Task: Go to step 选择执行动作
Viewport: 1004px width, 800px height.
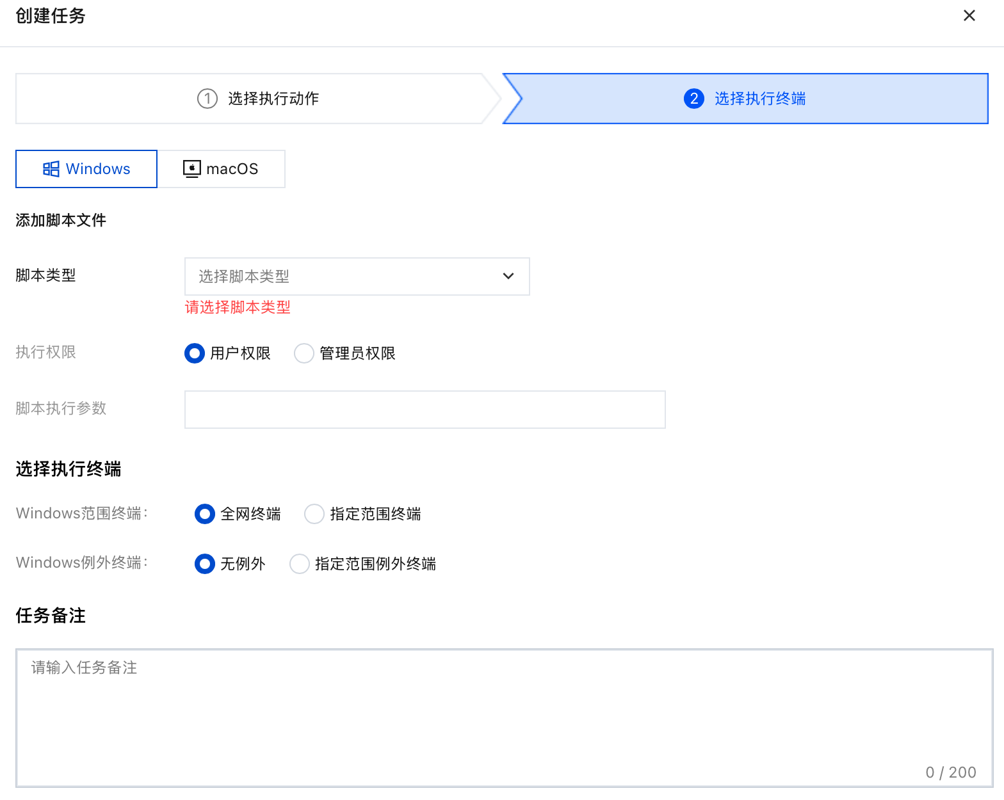Action: pos(273,99)
